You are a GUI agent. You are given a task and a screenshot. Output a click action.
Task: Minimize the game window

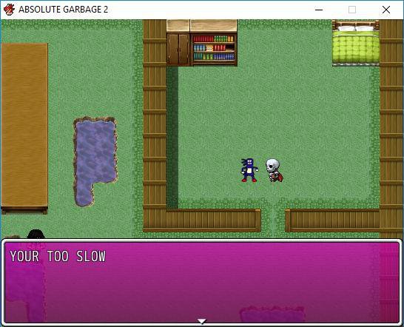319,10
